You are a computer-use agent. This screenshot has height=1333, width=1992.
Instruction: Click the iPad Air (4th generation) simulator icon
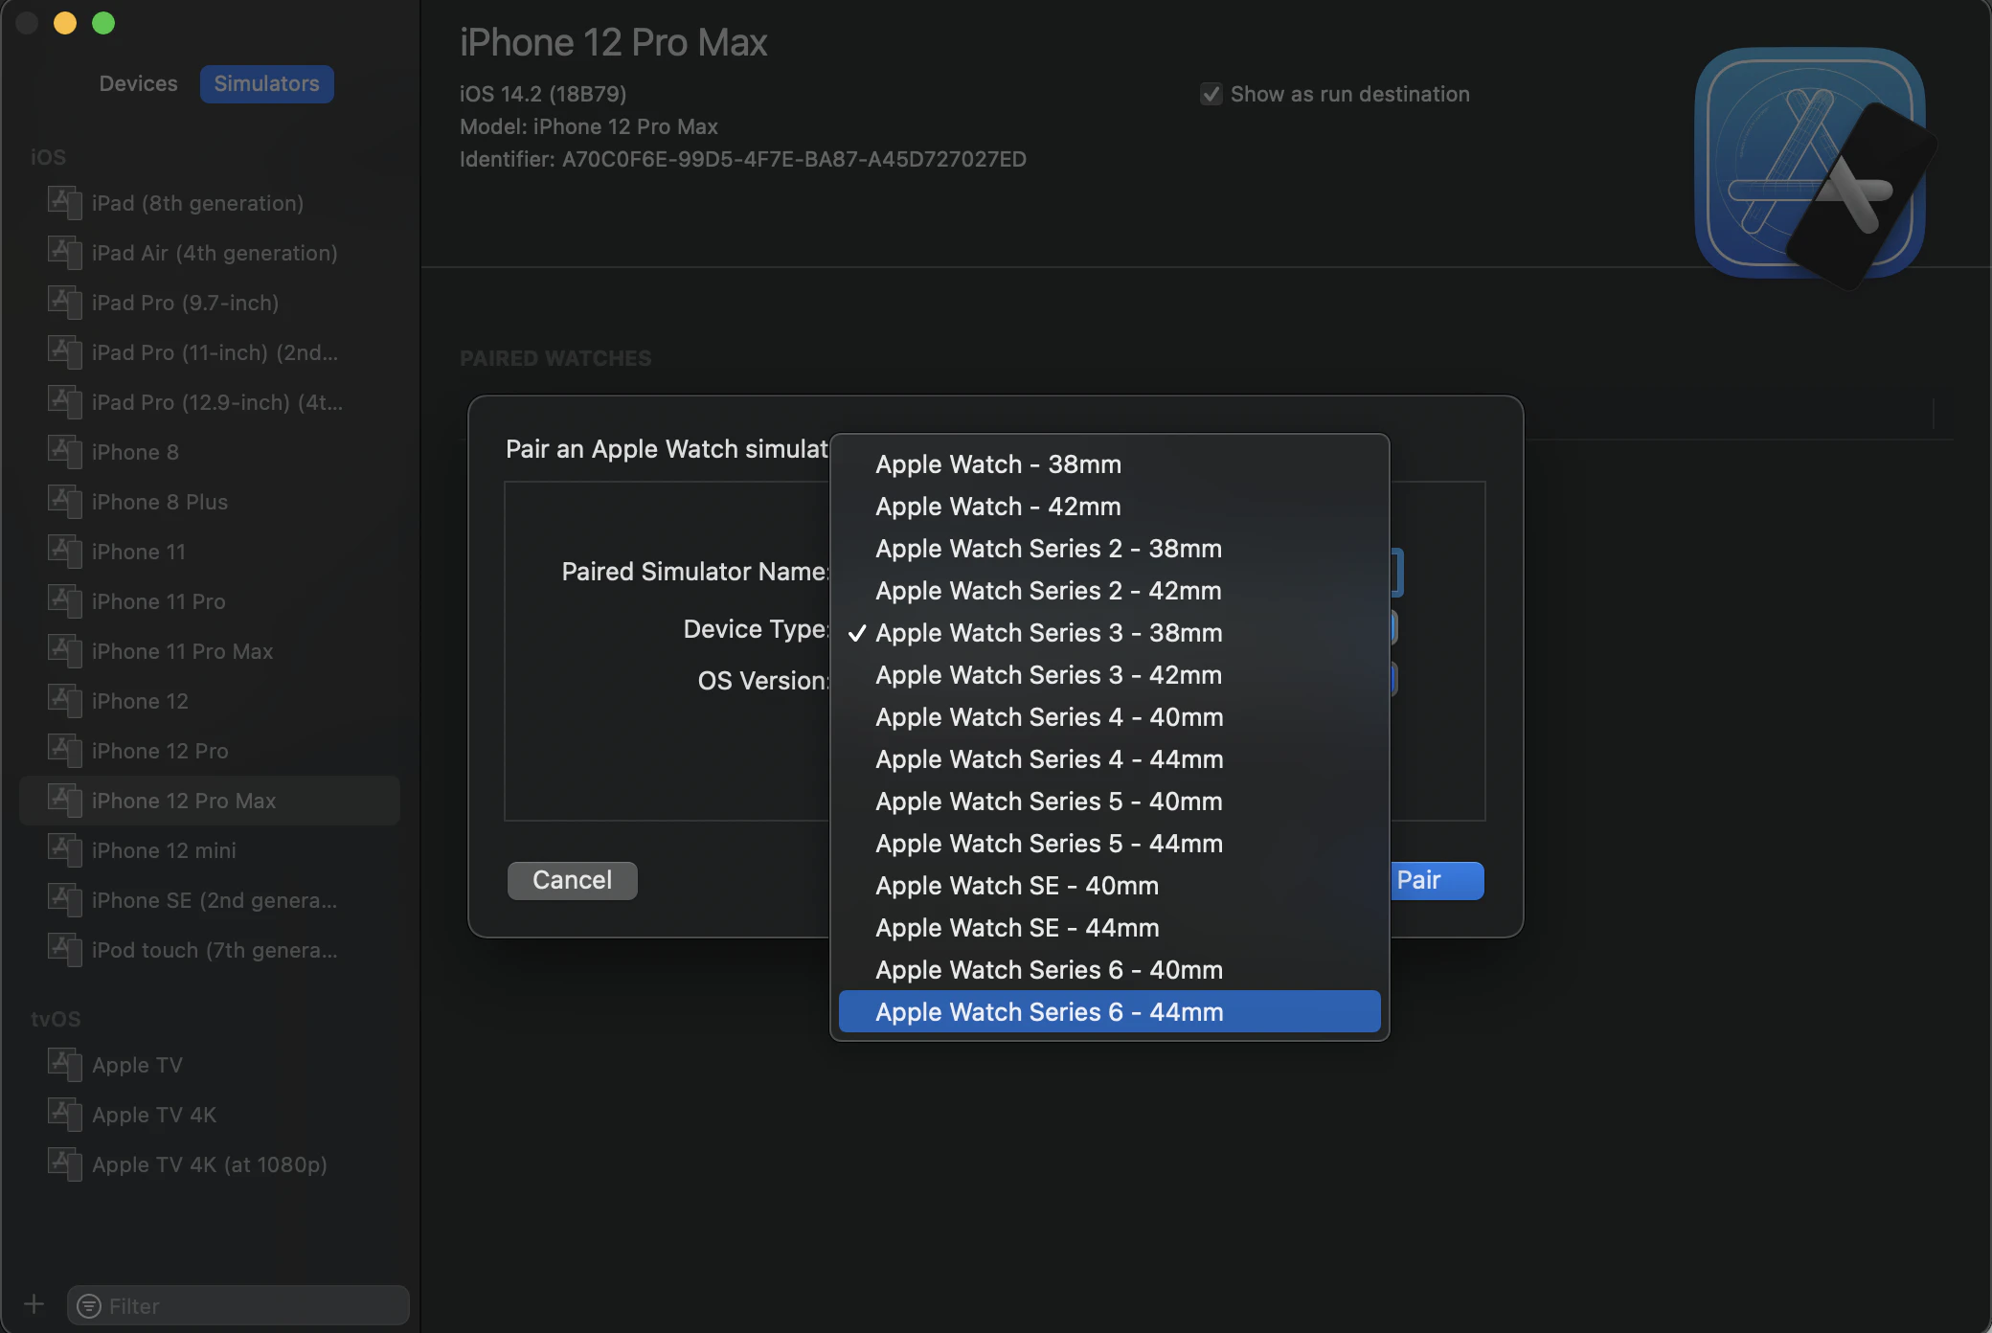click(x=64, y=253)
